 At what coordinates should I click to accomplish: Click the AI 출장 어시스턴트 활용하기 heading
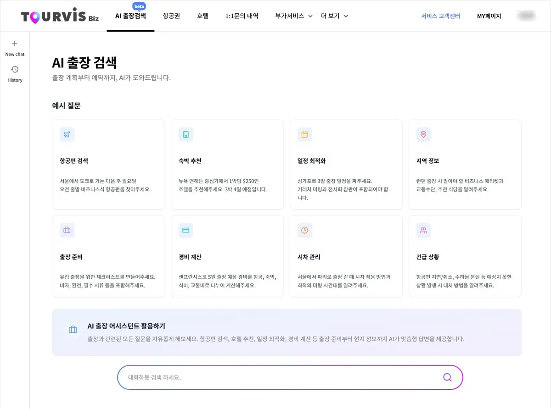(x=126, y=326)
